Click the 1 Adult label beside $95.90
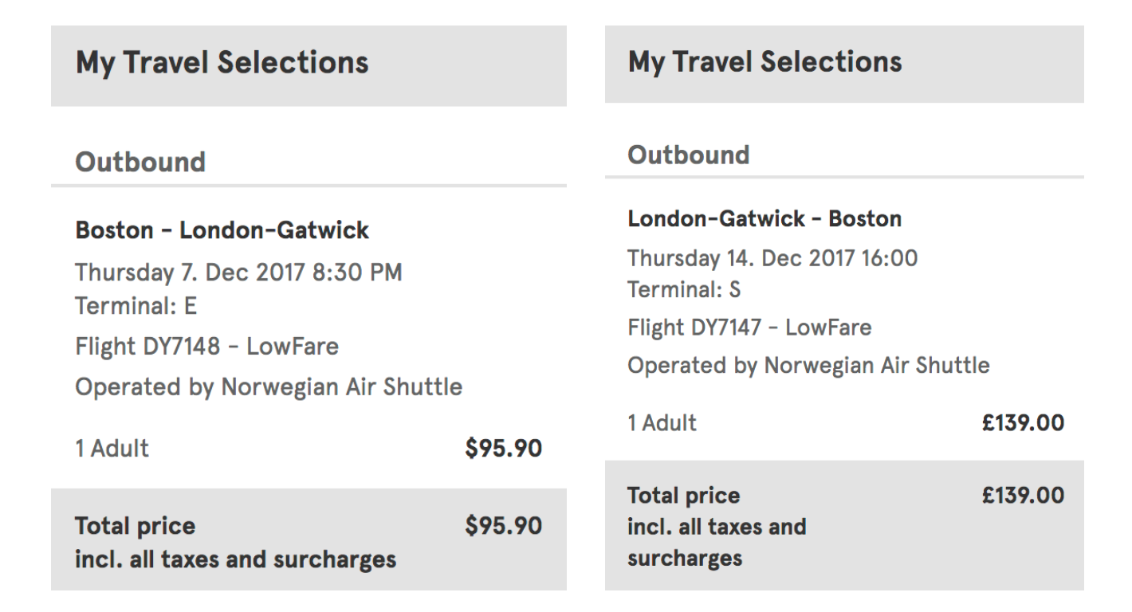 click(112, 449)
